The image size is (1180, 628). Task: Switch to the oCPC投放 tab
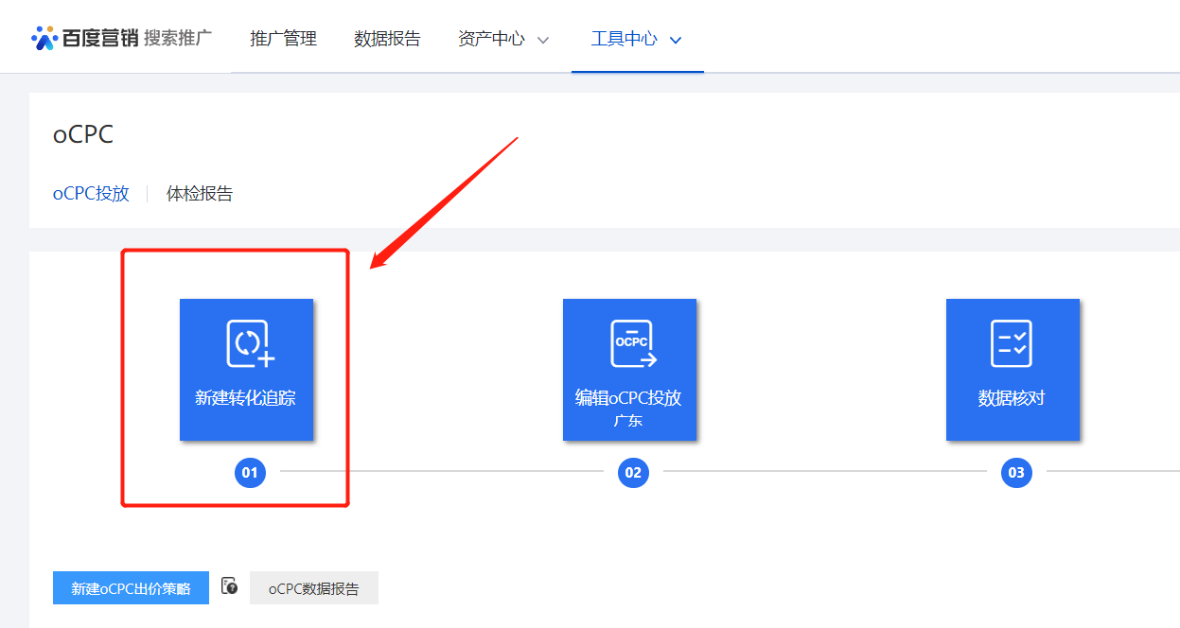pyautogui.click(x=91, y=194)
